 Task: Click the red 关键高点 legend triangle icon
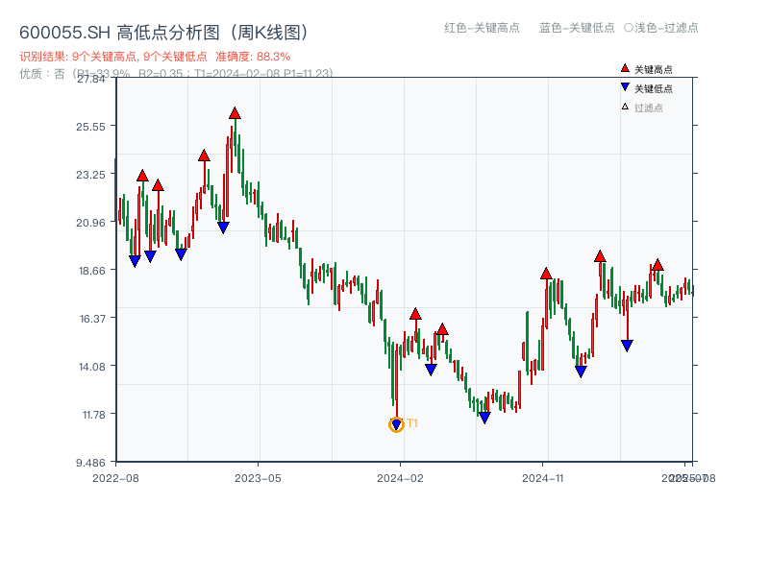coord(625,68)
